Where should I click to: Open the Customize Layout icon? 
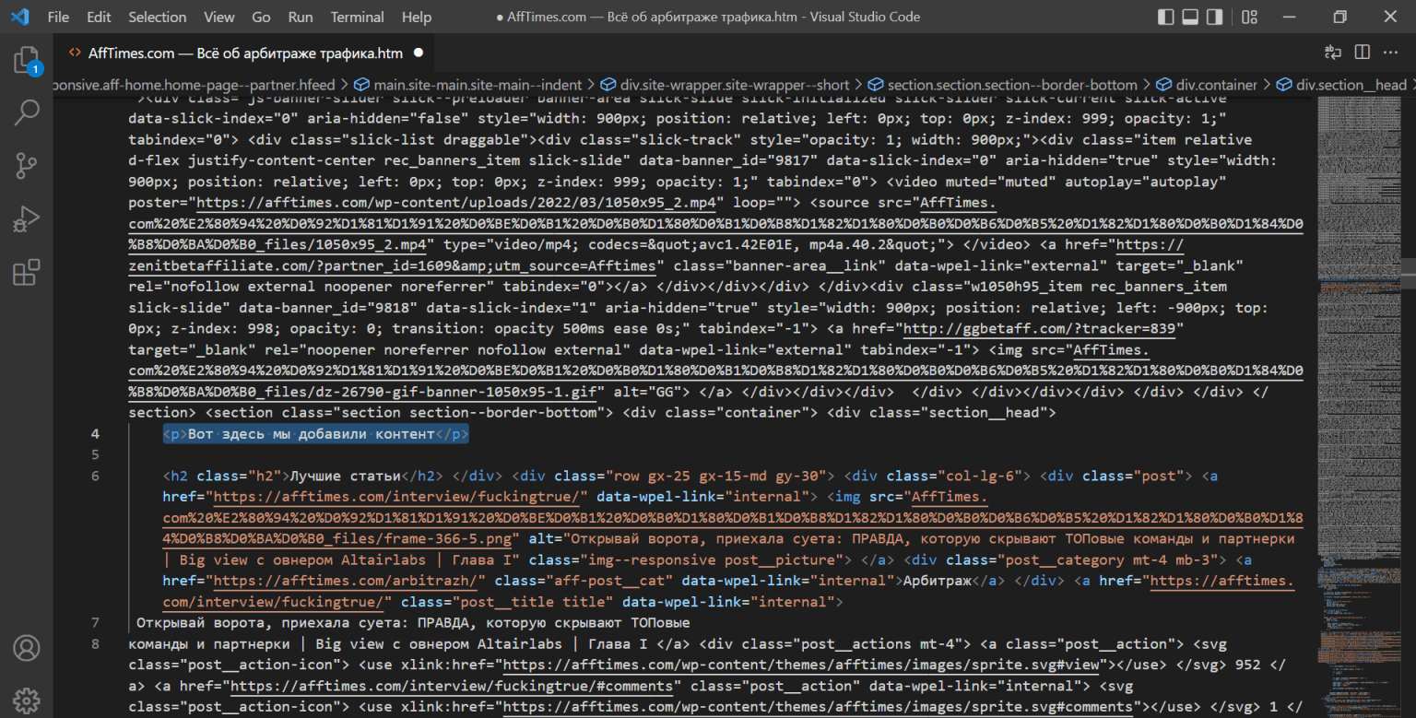[1250, 17]
